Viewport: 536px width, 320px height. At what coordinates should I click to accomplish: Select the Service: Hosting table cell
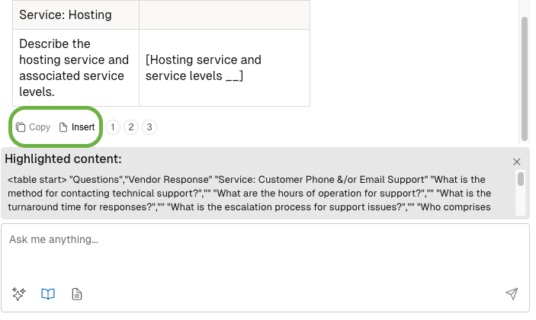pyautogui.click(x=76, y=14)
